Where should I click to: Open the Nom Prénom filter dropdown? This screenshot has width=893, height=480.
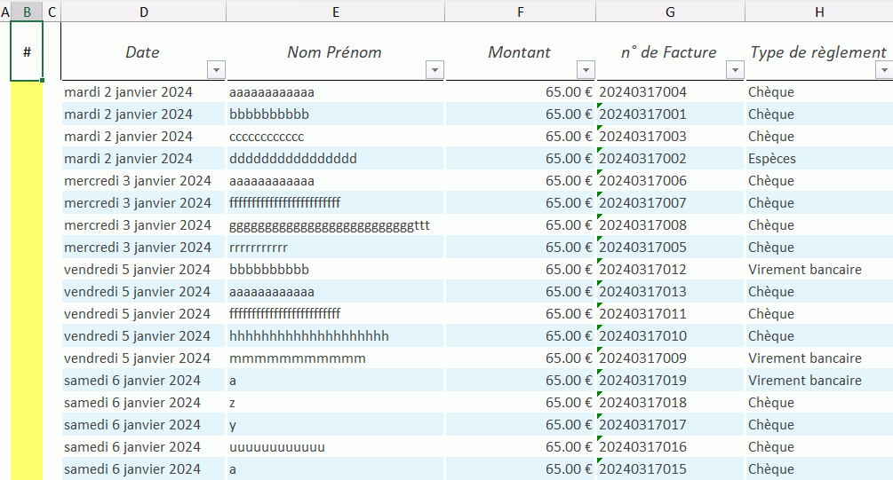pos(435,70)
